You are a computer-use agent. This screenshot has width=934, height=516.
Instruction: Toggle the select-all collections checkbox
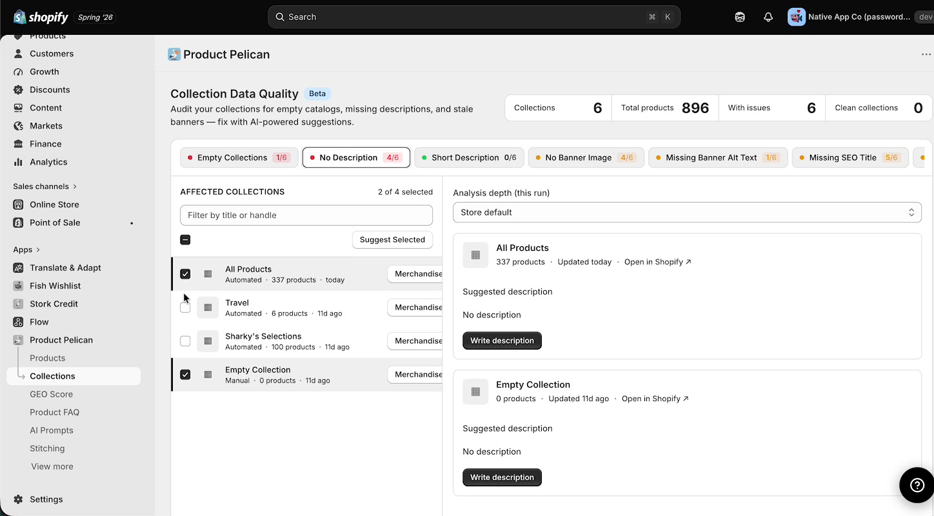tap(185, 240)
